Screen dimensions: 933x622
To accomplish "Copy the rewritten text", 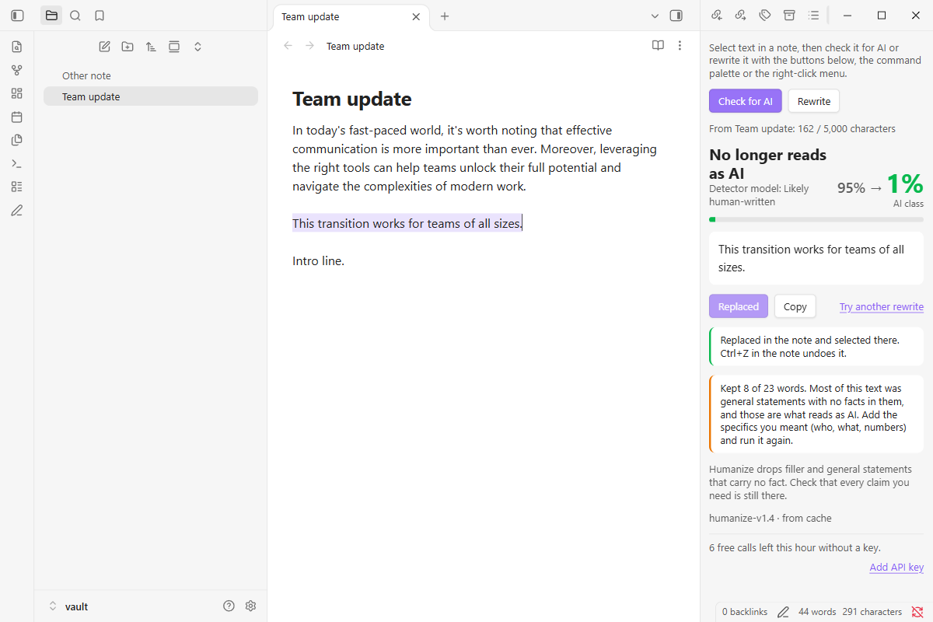I will pos(795,306).
